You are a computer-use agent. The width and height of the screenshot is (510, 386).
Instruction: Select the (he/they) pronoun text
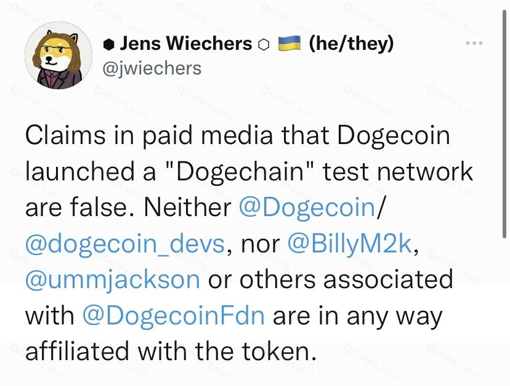coord(351,43)
